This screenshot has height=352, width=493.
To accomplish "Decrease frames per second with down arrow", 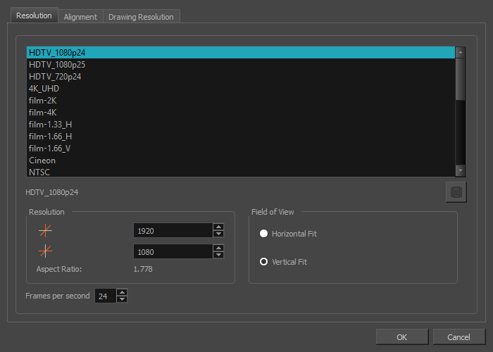I will 122,299.
